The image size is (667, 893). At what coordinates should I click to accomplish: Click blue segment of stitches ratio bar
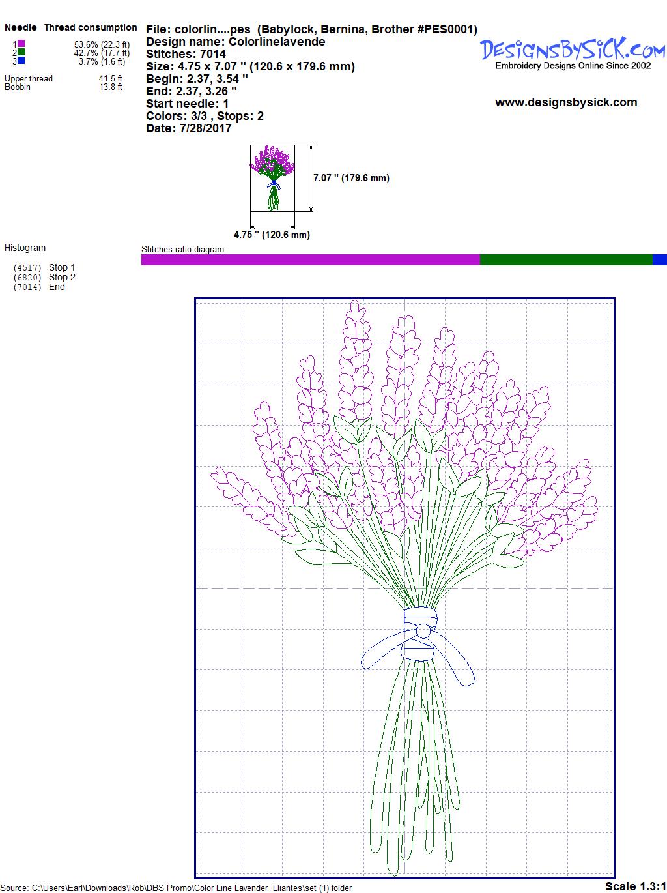(659, 260)
